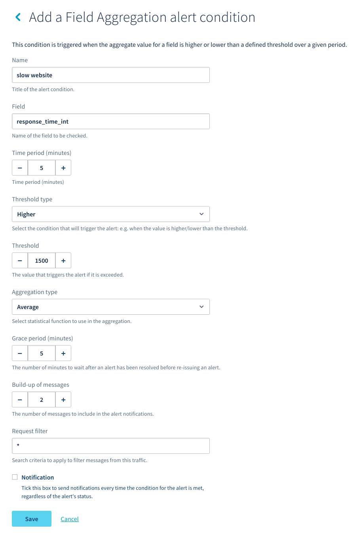Click into the Field name input
Viewport: 355px width, 533px height.
[111, 121]
